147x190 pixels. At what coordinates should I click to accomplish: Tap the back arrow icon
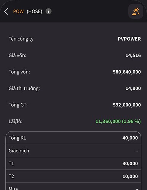[x=6, y=11]
